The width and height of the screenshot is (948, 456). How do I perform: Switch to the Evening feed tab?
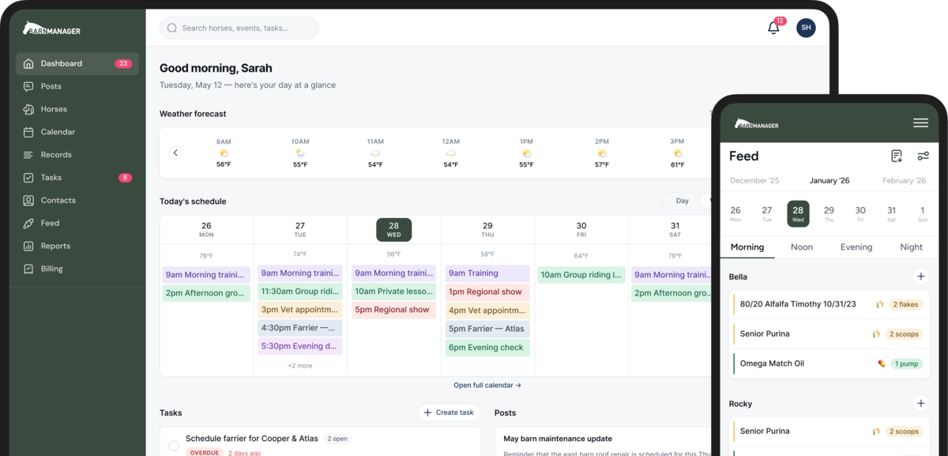856,247
